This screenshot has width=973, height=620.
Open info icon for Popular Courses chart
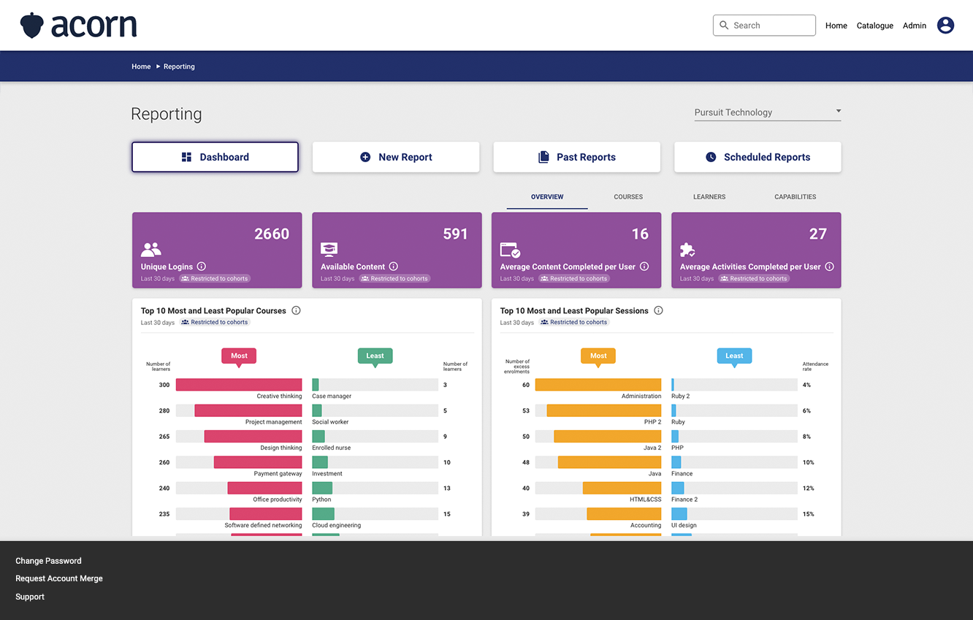296,310
